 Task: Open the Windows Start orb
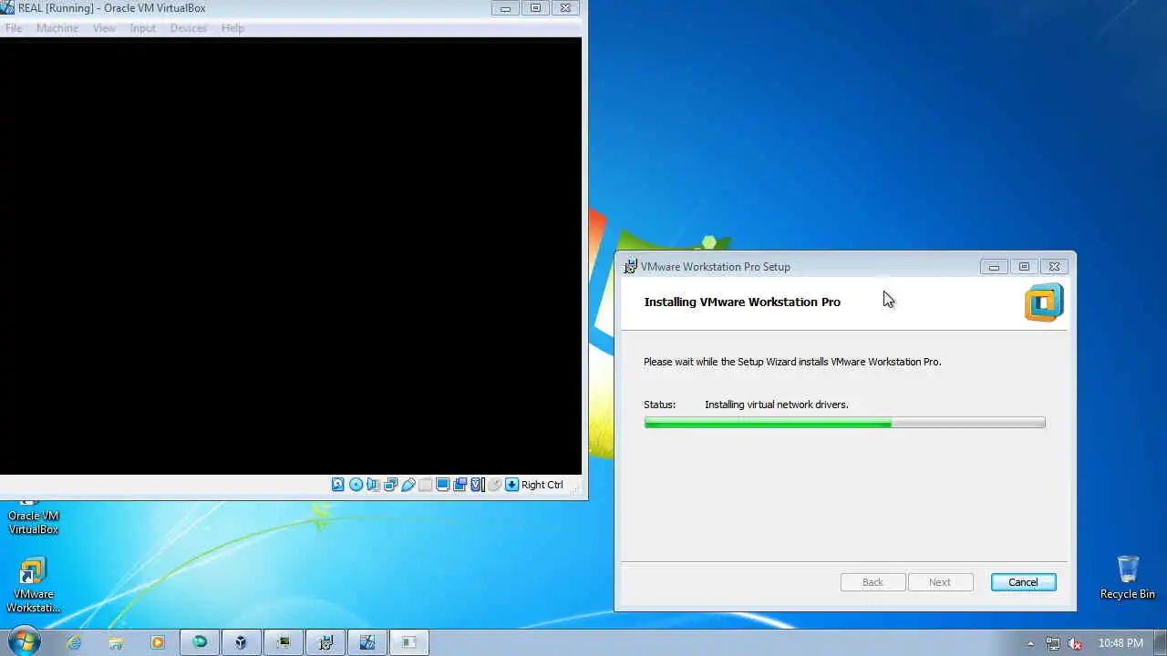[24, 641]
